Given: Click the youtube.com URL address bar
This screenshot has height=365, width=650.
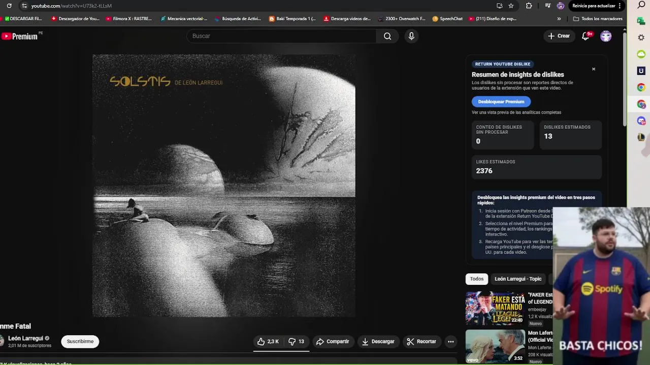Looking at the screenshot, I should 72,6.
